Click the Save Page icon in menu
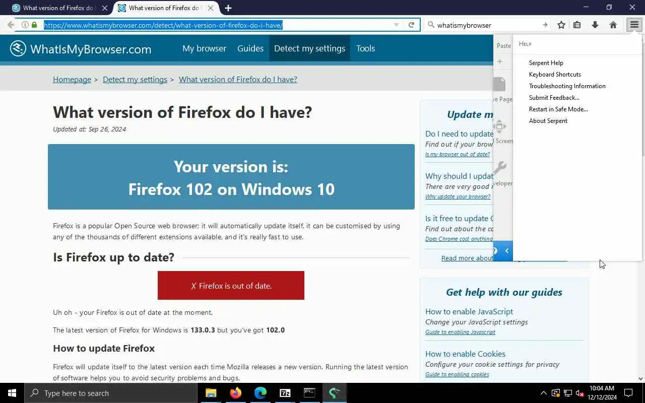The width and height of the screenshot is (645, 403). pos(499,84)
